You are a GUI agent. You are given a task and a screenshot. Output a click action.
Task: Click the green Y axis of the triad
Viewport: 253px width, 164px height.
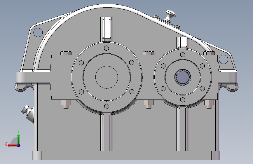[x=19, y=139]
